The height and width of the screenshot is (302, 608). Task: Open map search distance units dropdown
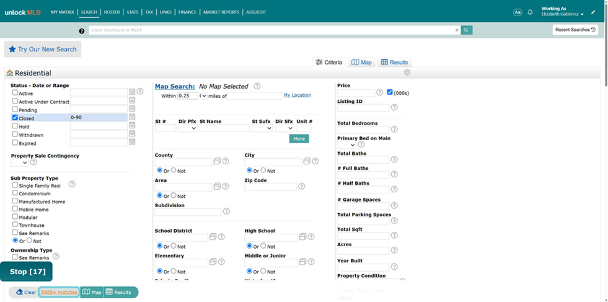203,95
